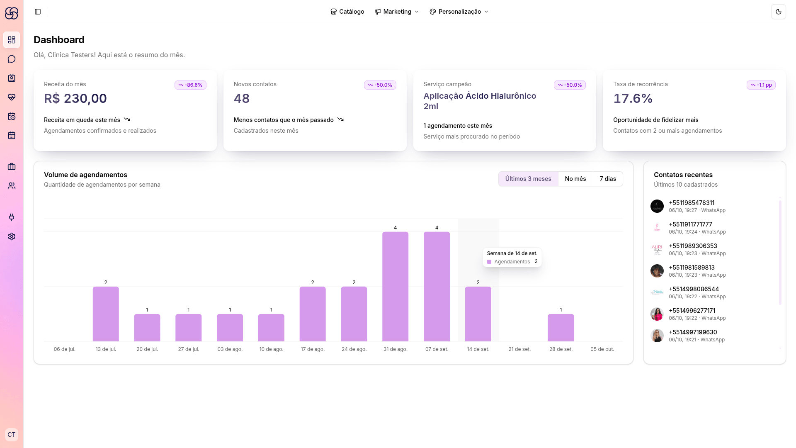
Task: Click avatar of contact +5514996277171
Action: [x=657, y=314]
